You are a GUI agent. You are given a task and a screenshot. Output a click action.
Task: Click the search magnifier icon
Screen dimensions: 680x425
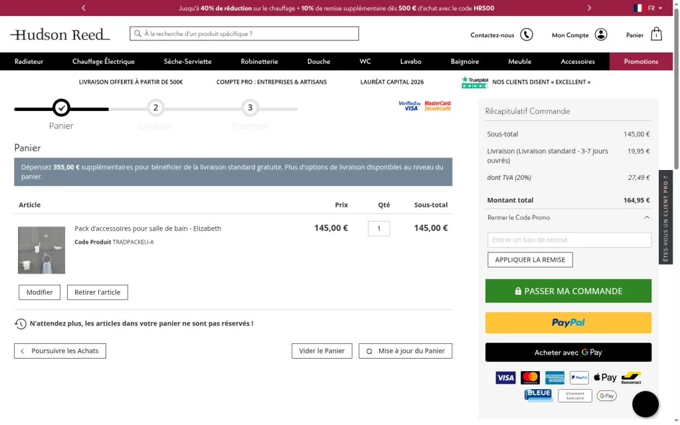coord(137,33)
